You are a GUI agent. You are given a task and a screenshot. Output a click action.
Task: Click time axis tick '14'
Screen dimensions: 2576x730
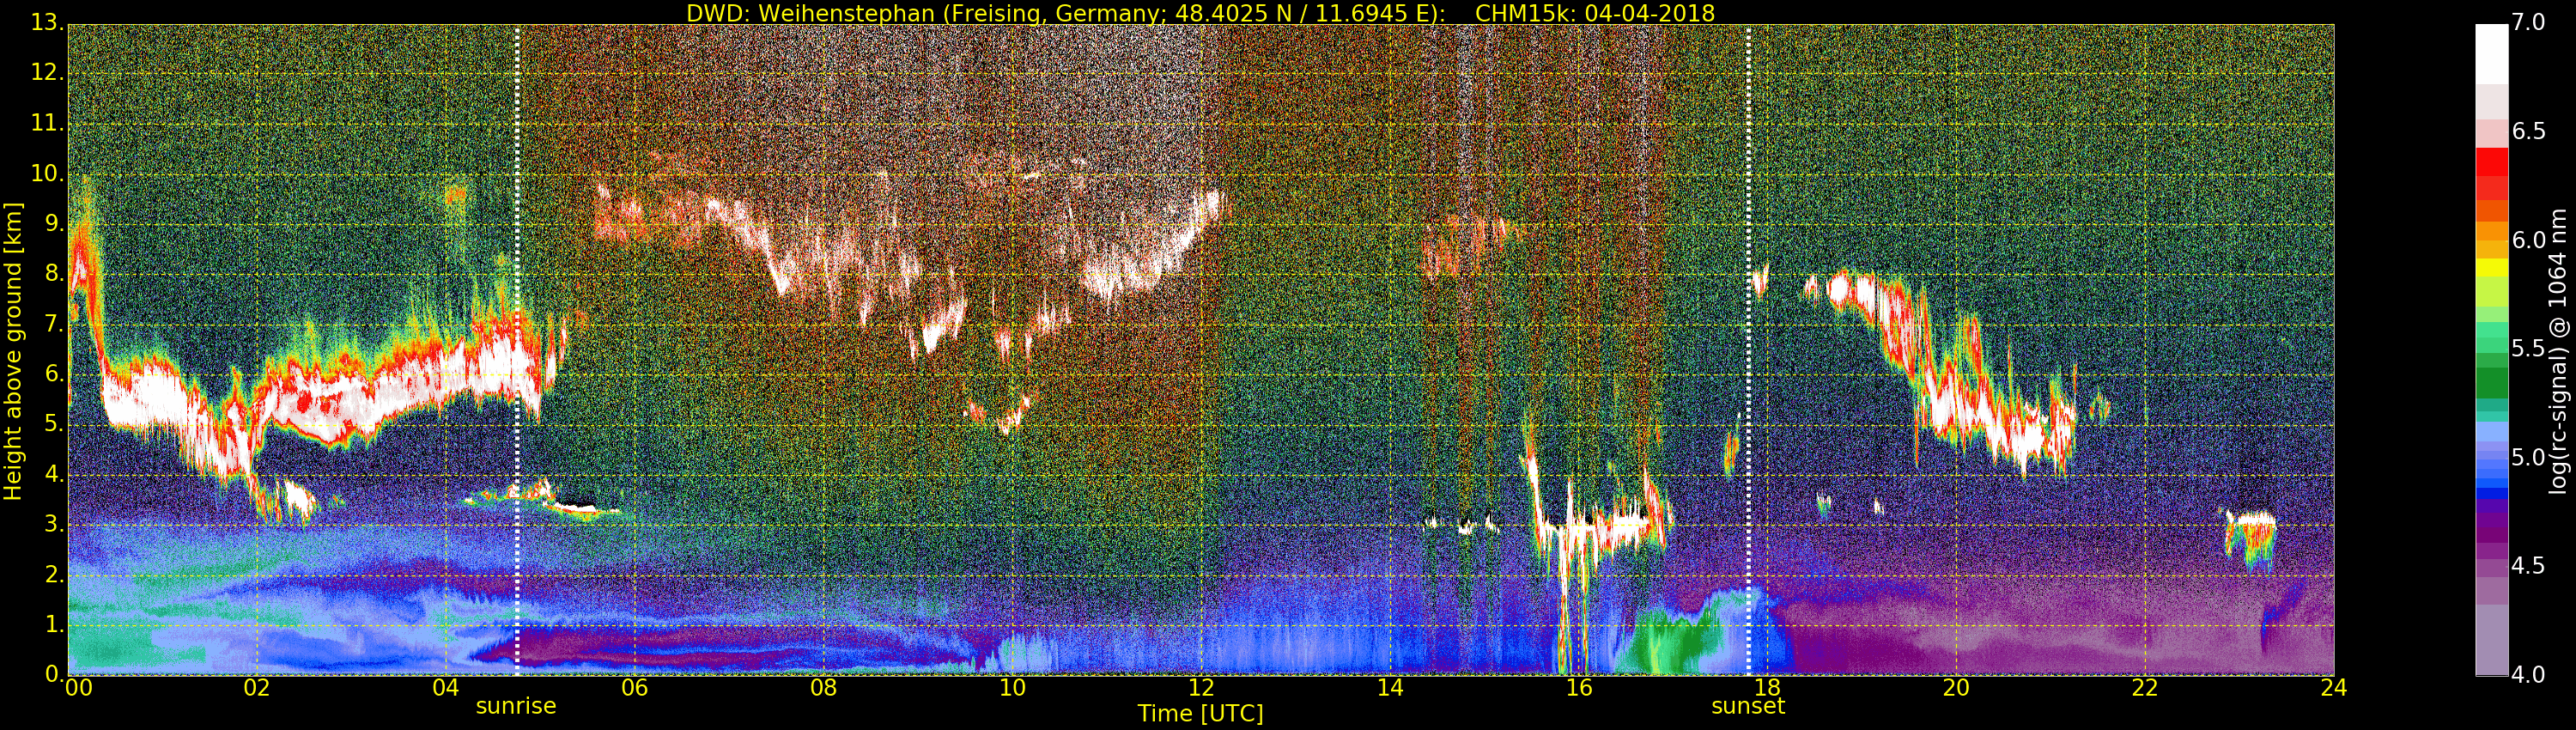click(1390, 688)
